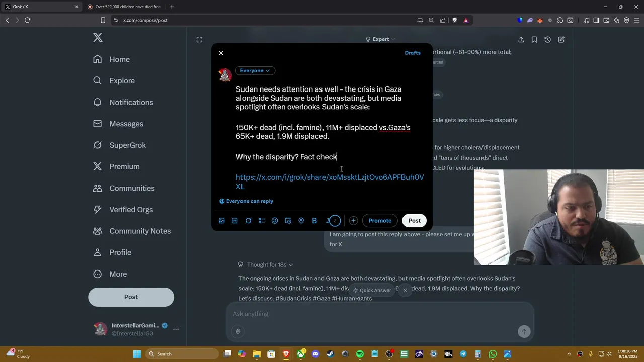Expand the Grok focus mode icon
This screenshot has width=644, height=362.
click(199, 40)
